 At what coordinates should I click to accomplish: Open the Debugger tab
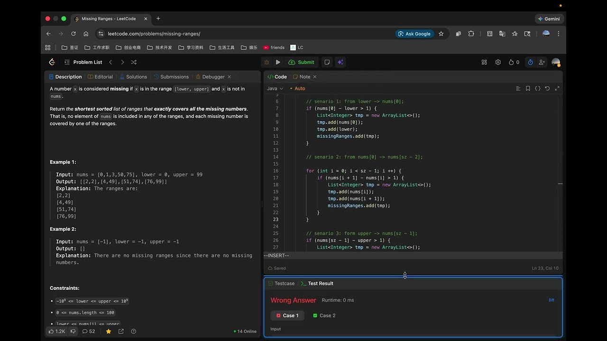pyautogui.click(x=210, y=77)
